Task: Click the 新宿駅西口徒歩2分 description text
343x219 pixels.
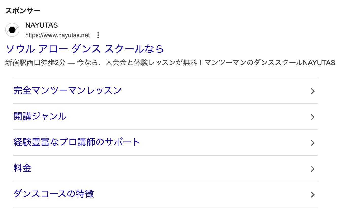Action: click(x=35, y=63)
